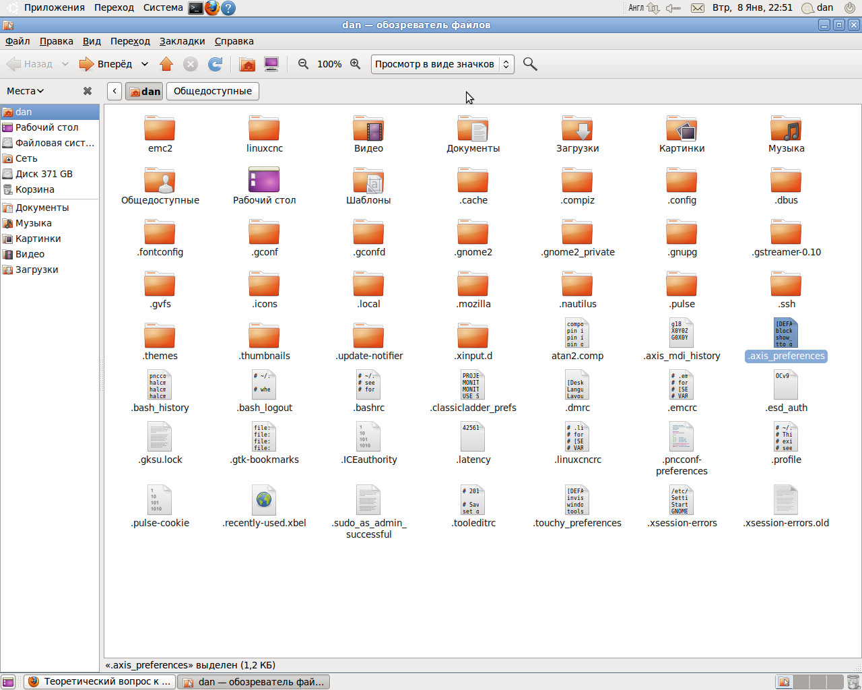
Task: Open Computer location from toolbar
Action: click(x=271, y=64)
